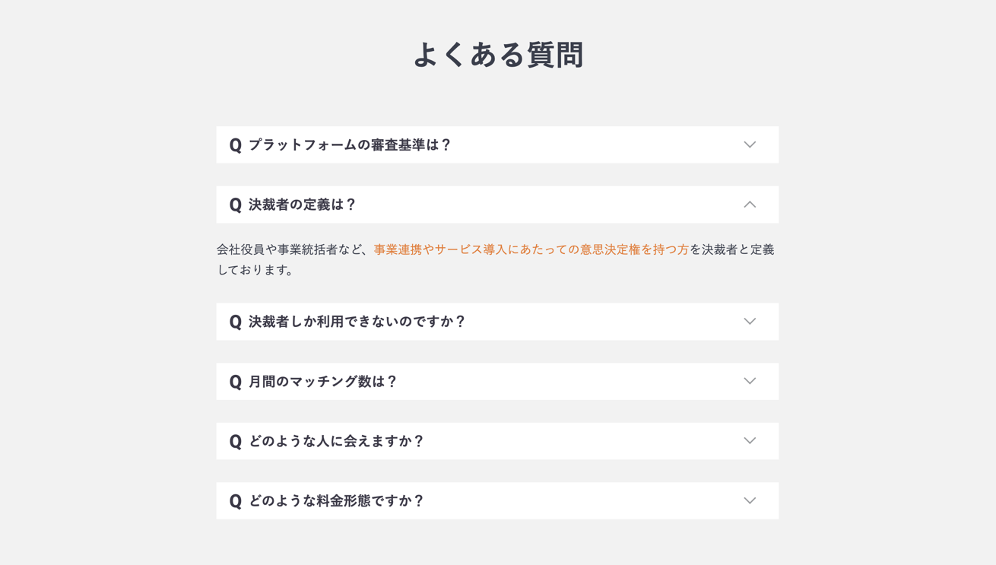The image size is (996, 565).
Task: Click the upward chevron on 決裁者の定義は？
Action: tap(750, 205)
